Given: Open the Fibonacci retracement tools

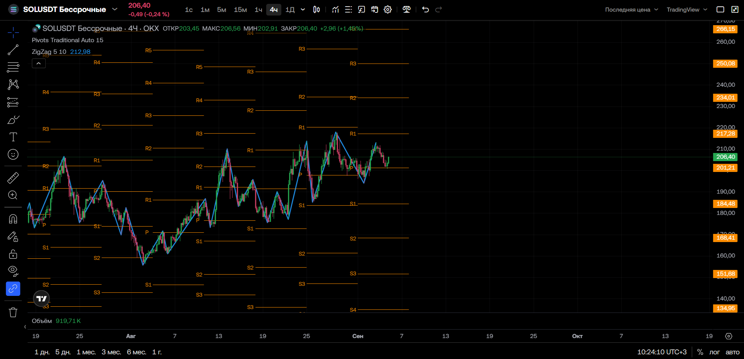Looking at the screenshot, I should point(13,67).
